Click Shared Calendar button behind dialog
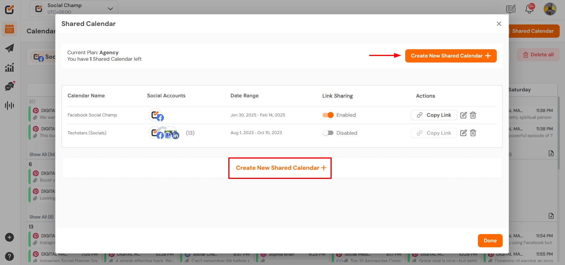 (534, 31)
